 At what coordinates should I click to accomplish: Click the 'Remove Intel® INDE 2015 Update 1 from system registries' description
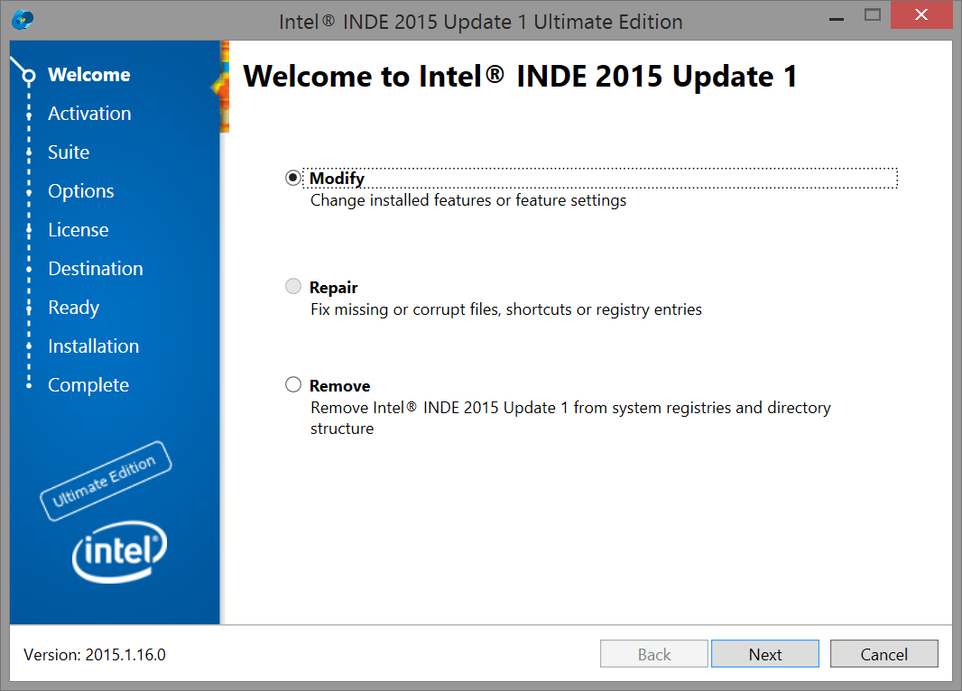coord(570,418)
